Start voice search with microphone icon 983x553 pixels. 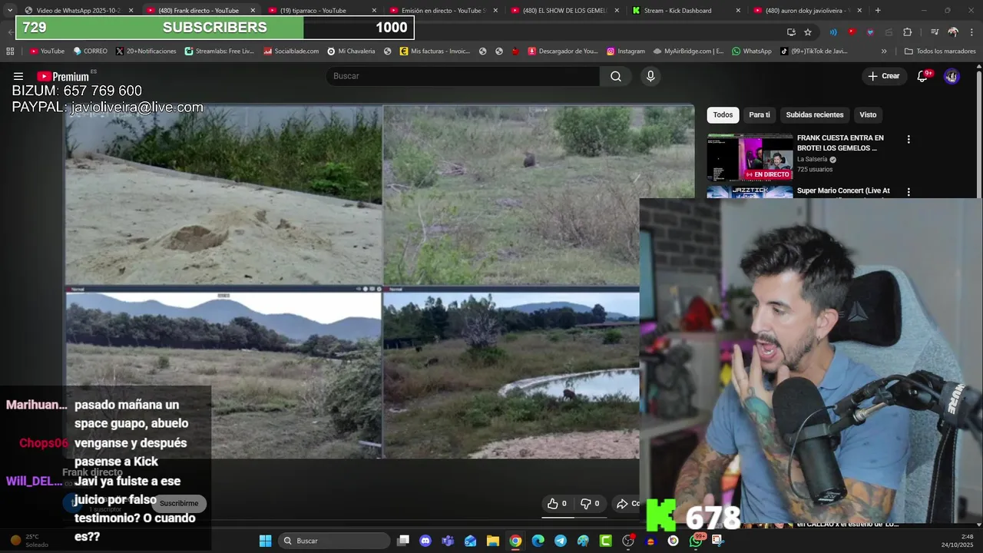(x=650, y=76)
